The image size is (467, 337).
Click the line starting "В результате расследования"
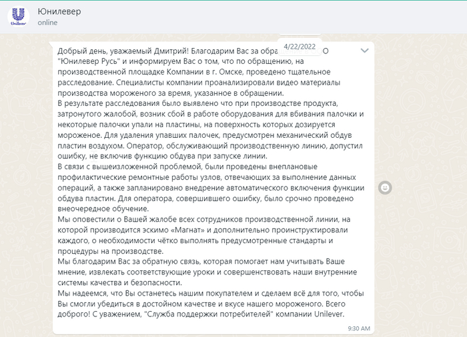(x=197, y=103)
